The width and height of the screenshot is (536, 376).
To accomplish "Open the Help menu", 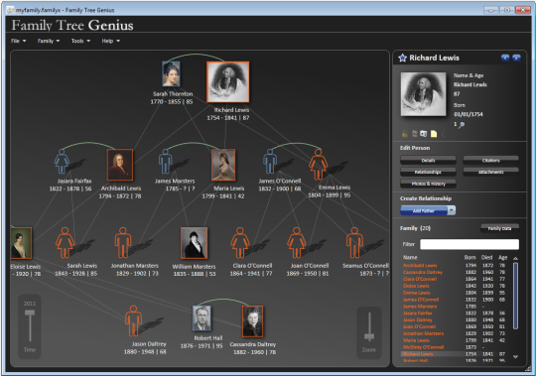I will pyautogui.click(x=111, y=41).
